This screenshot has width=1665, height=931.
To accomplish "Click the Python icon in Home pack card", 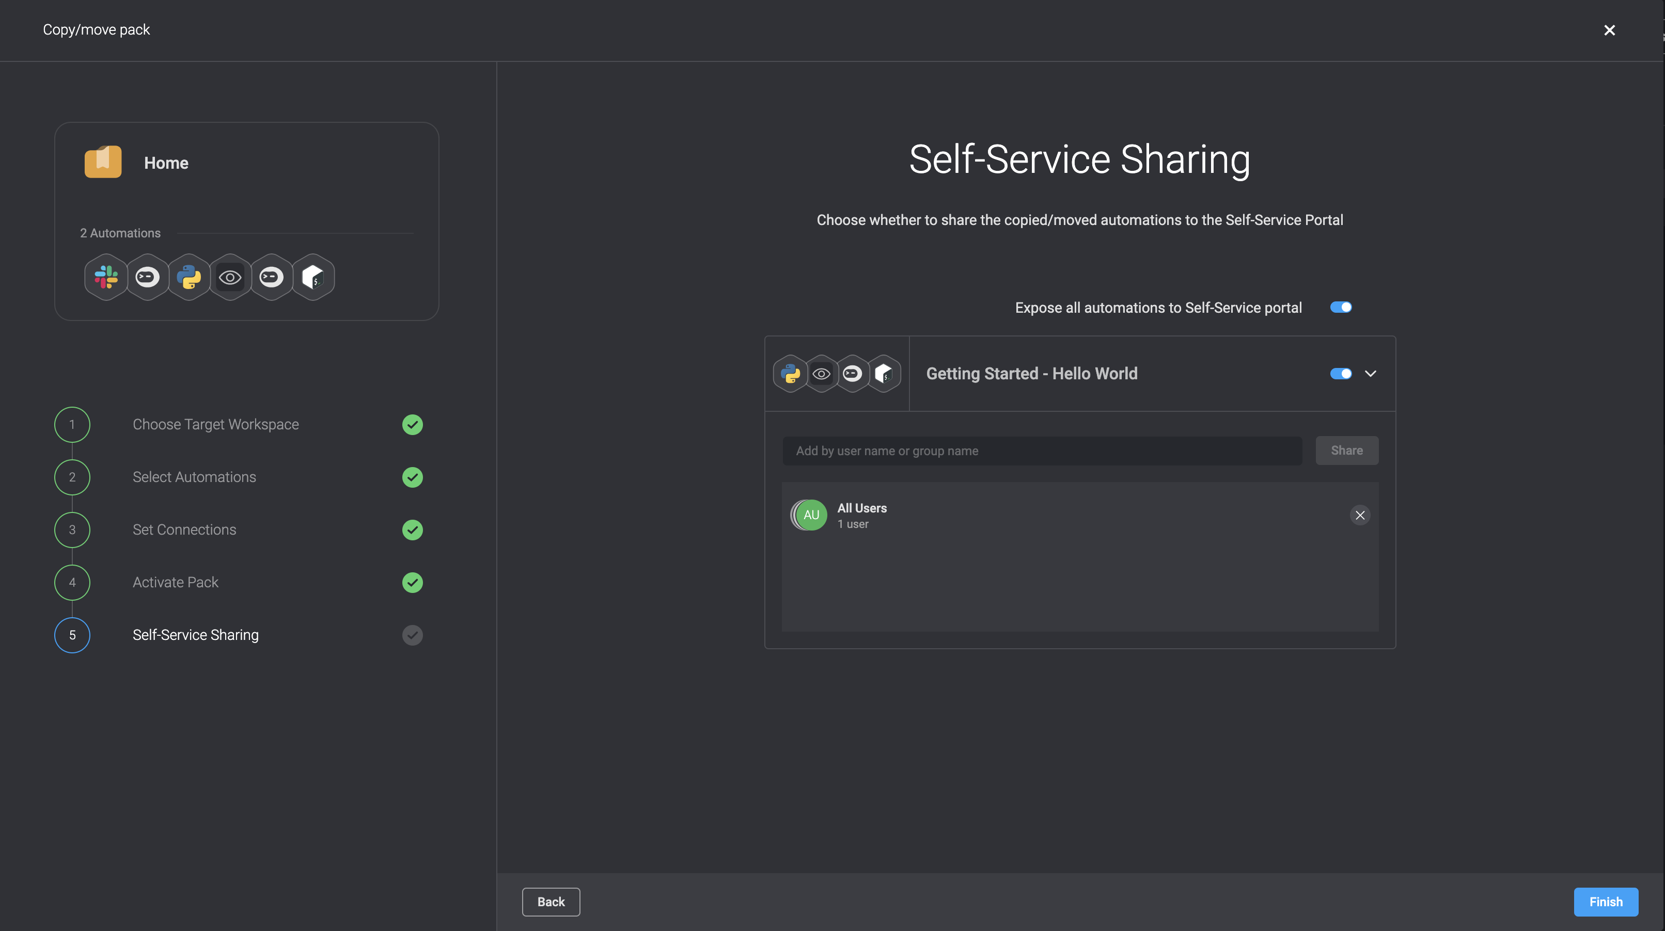I will [189, 277].
